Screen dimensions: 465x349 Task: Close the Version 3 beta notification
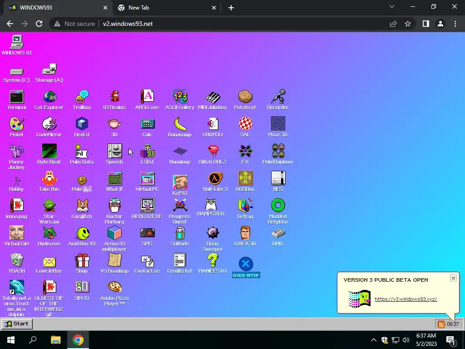[453, 278]
